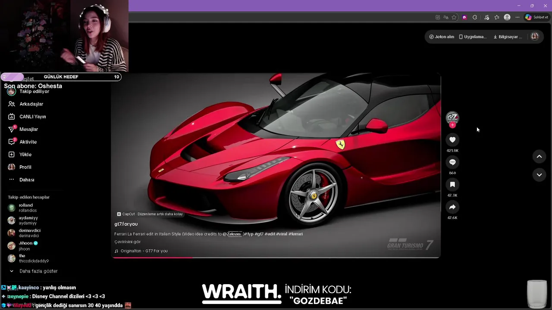Seek on the red video progress bar
Image resolution: width=552 pixels, height=310 pixels.
click(x=276, y=257)
